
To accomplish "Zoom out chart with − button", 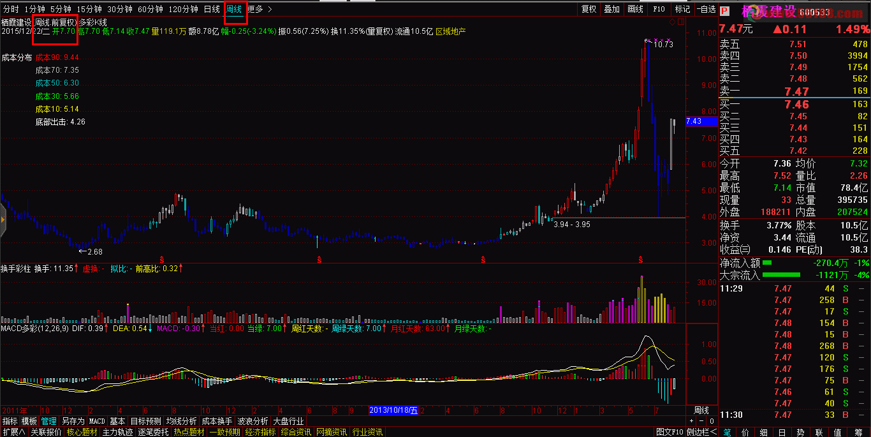I will pyautogui.click(x=701, y=421).
